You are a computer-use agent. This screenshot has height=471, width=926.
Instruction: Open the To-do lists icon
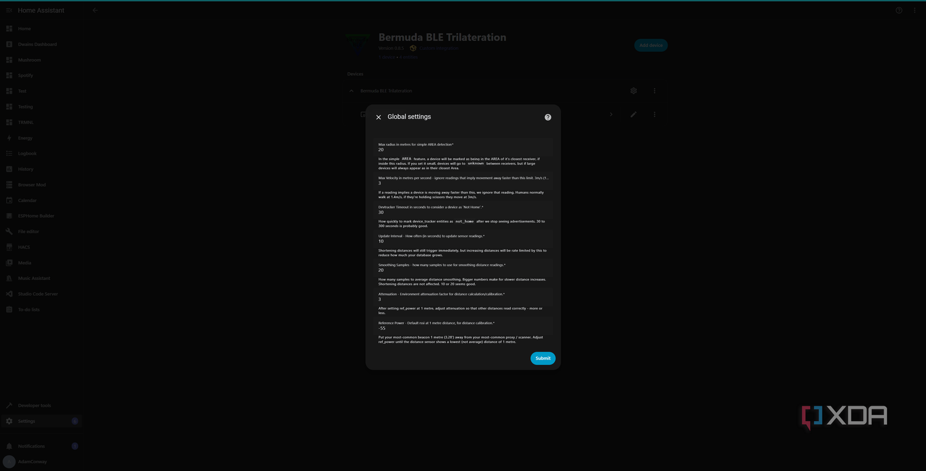coord(9,309)
